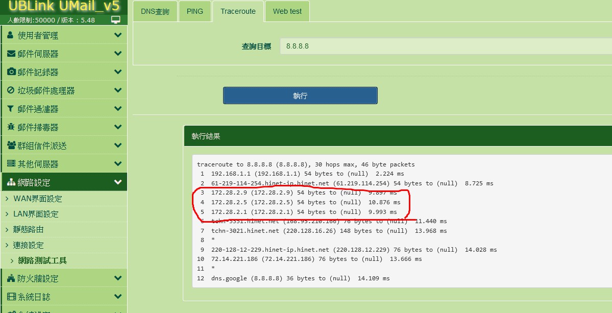Click the bug icon beside 郵件掃毒器

point(11,127)
